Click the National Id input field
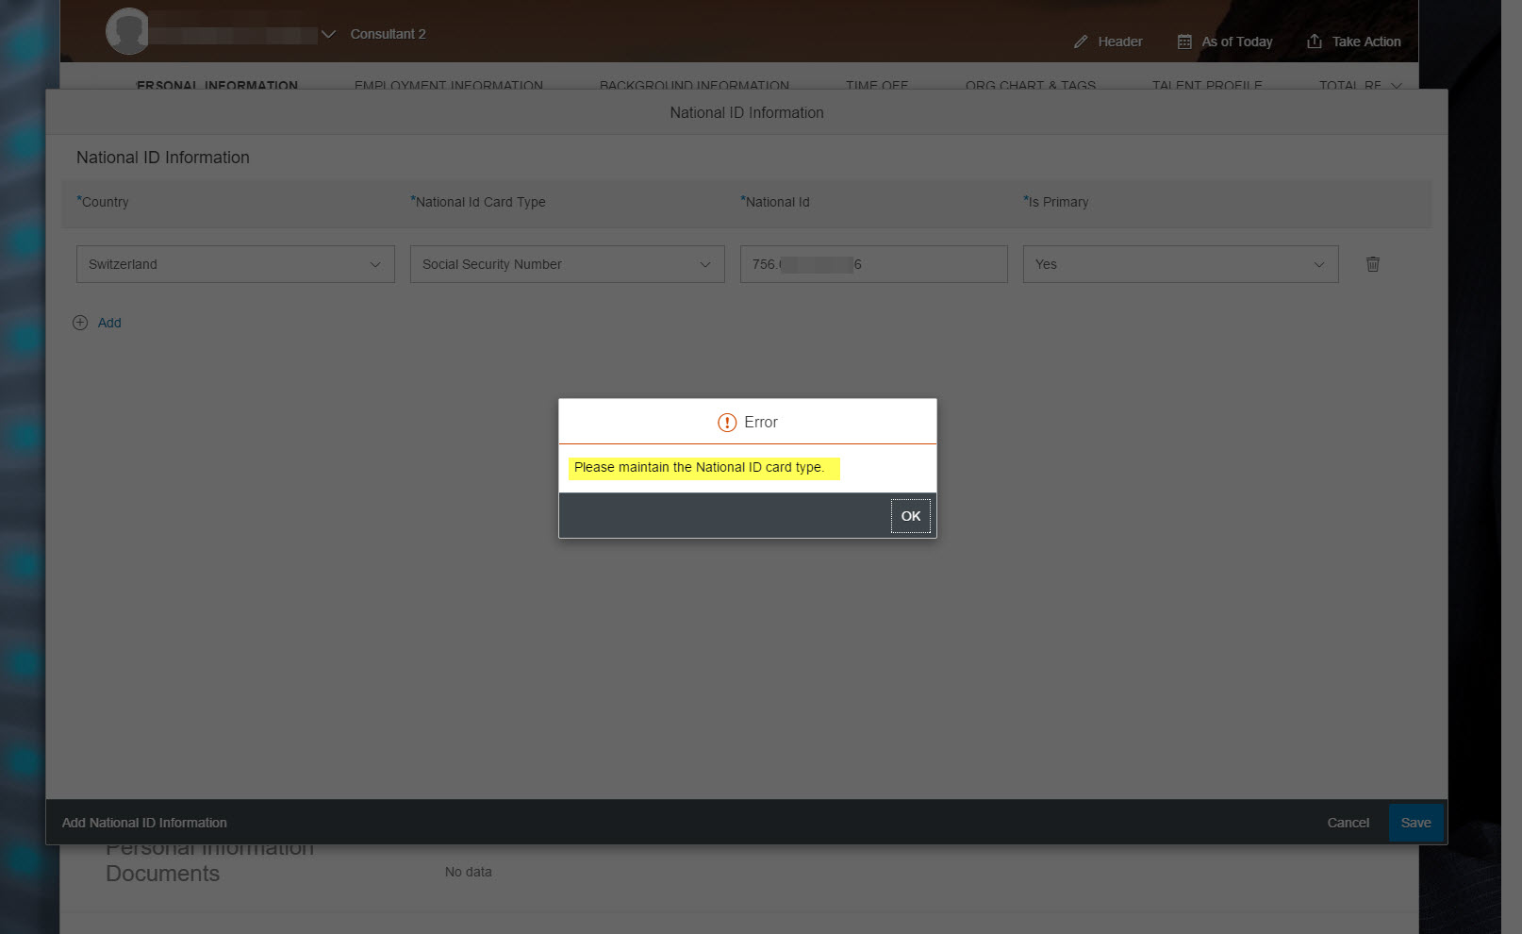The image size is (1522, 934). (874, 264)
